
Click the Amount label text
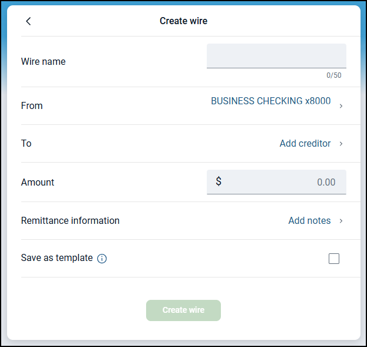(x=38, y=182)
